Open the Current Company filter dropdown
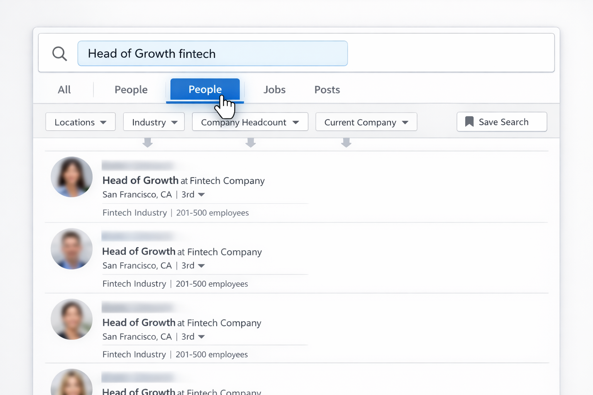Image resolution: width=593 pixels, height=395 pixels. [x=366, y=122]
